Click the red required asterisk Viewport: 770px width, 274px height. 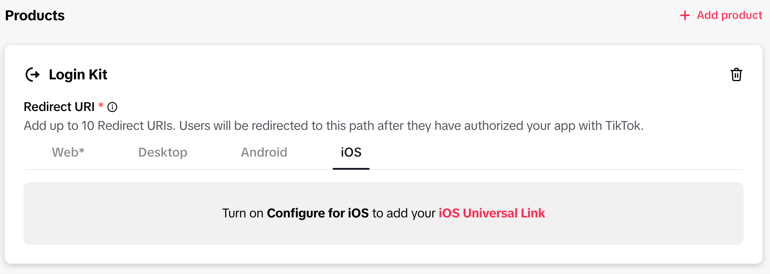click(101, 105)
